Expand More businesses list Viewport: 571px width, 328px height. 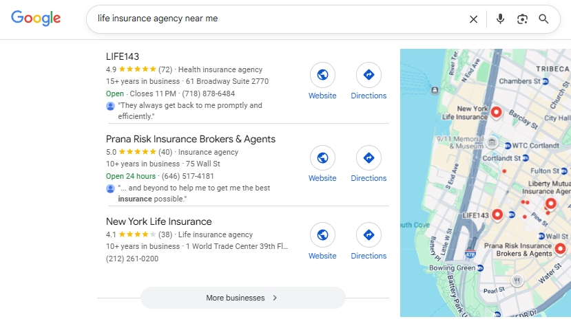242,298
